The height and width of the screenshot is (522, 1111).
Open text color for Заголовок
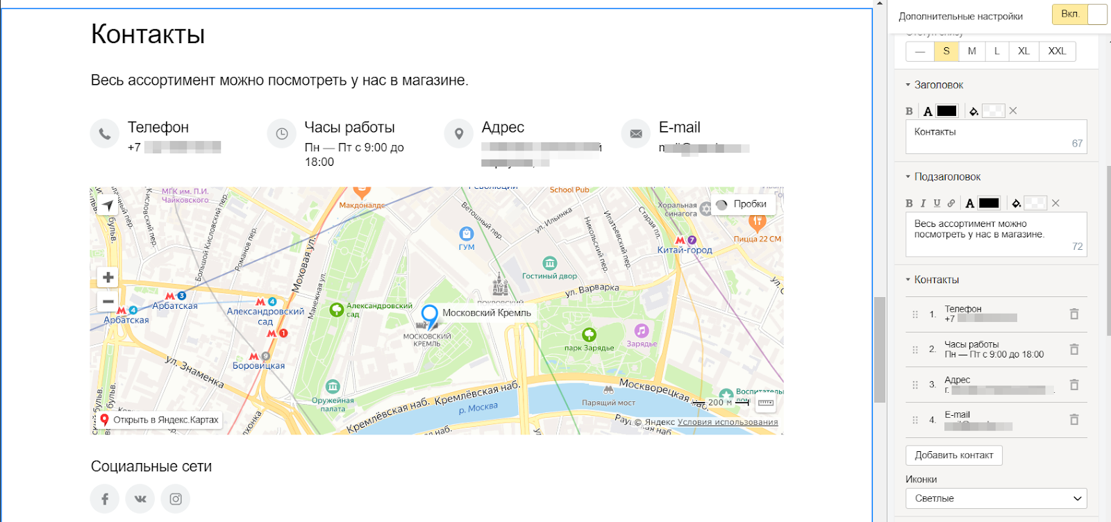928,111
